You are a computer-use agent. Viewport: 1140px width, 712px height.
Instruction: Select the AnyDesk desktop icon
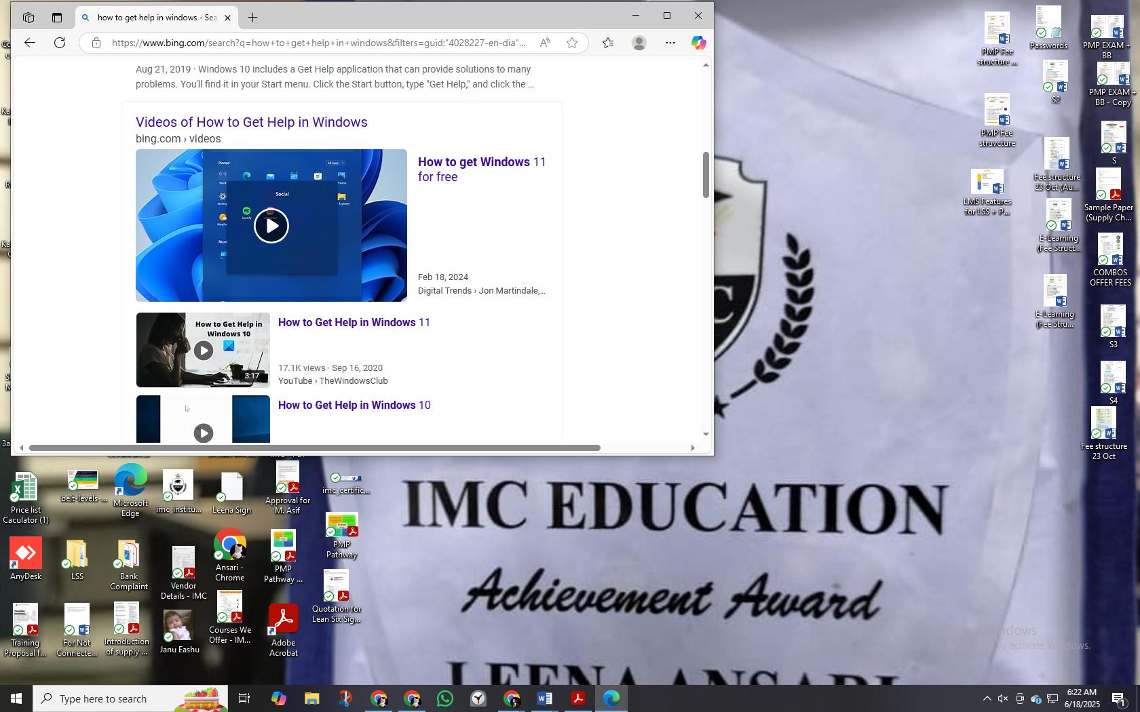pyautogui.click(x=26, y=559)
